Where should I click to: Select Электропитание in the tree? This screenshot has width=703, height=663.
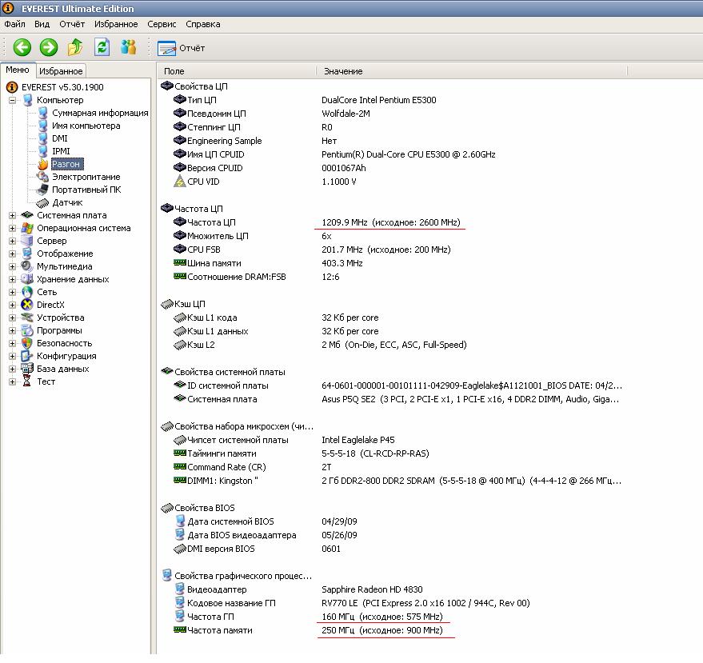point(86,177)
